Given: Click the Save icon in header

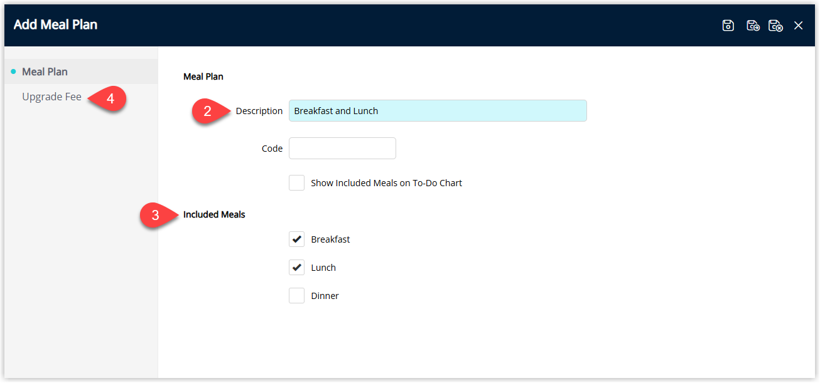Looking at the screenshot, I should (728, 26).
